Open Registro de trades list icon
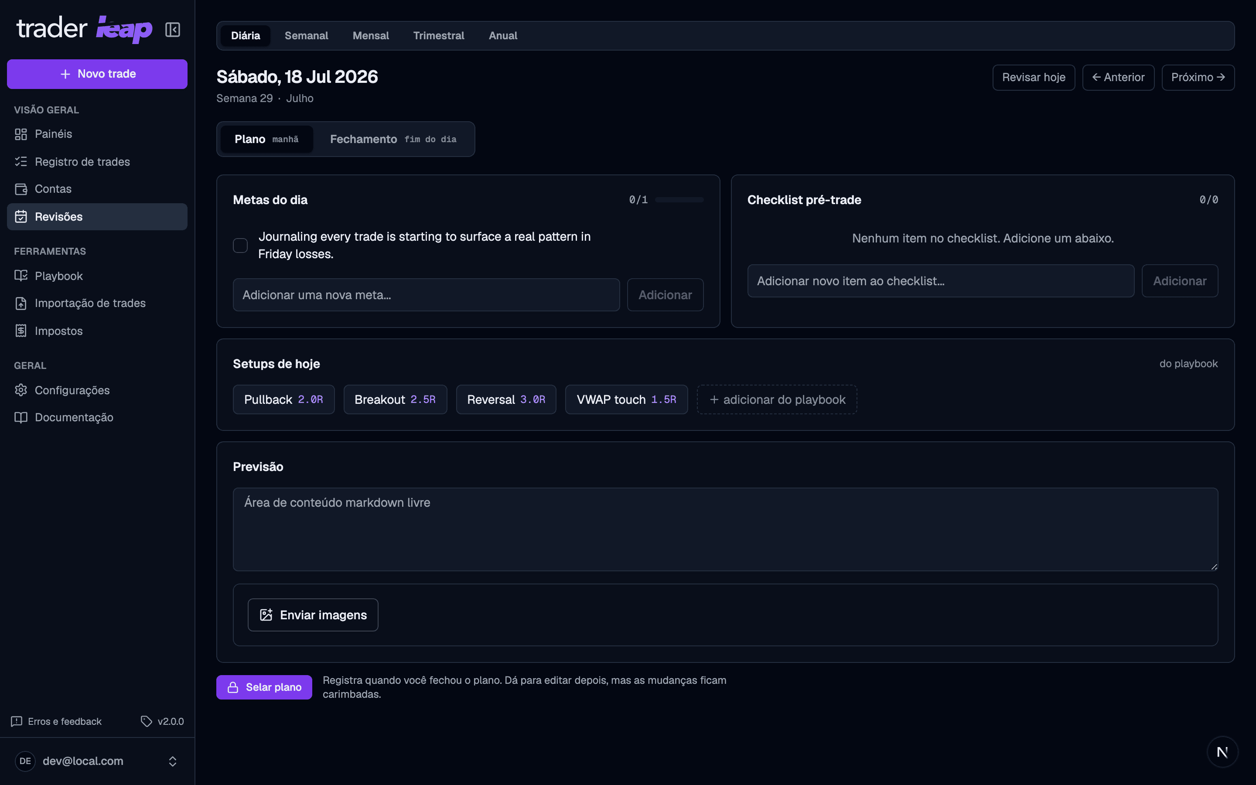The image size is (1256, 785). (21, 161)
